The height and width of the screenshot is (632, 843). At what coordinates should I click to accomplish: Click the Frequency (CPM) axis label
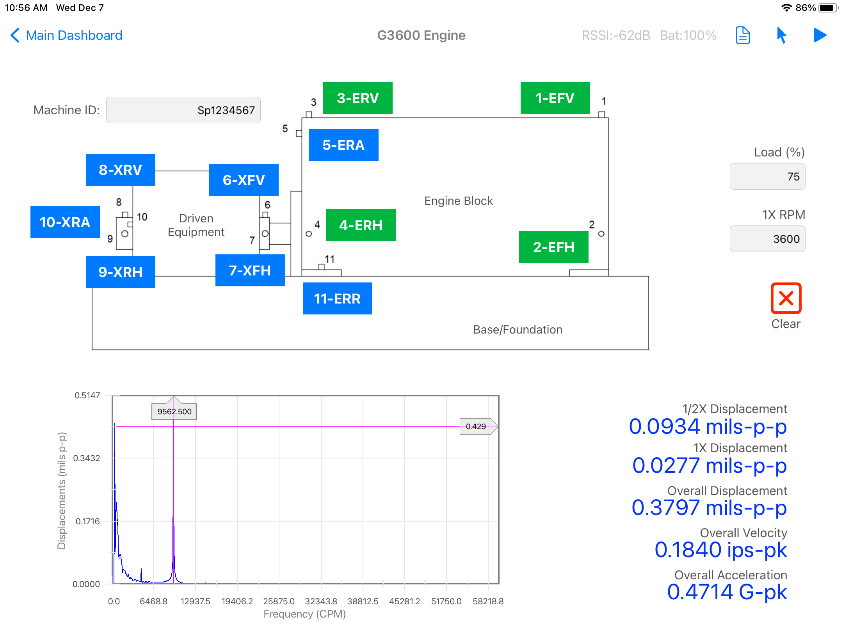[305, 614]
